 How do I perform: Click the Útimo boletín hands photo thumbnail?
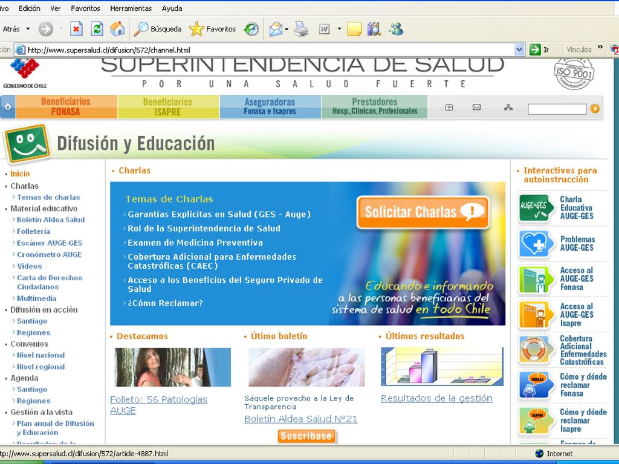306,367
